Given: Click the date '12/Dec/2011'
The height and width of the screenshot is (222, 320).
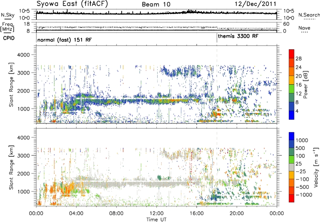Looking at the screenshot, I should (x=256, y=4).
